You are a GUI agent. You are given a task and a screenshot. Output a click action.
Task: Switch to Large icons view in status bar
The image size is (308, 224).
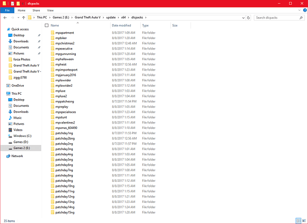pos(304,221)
